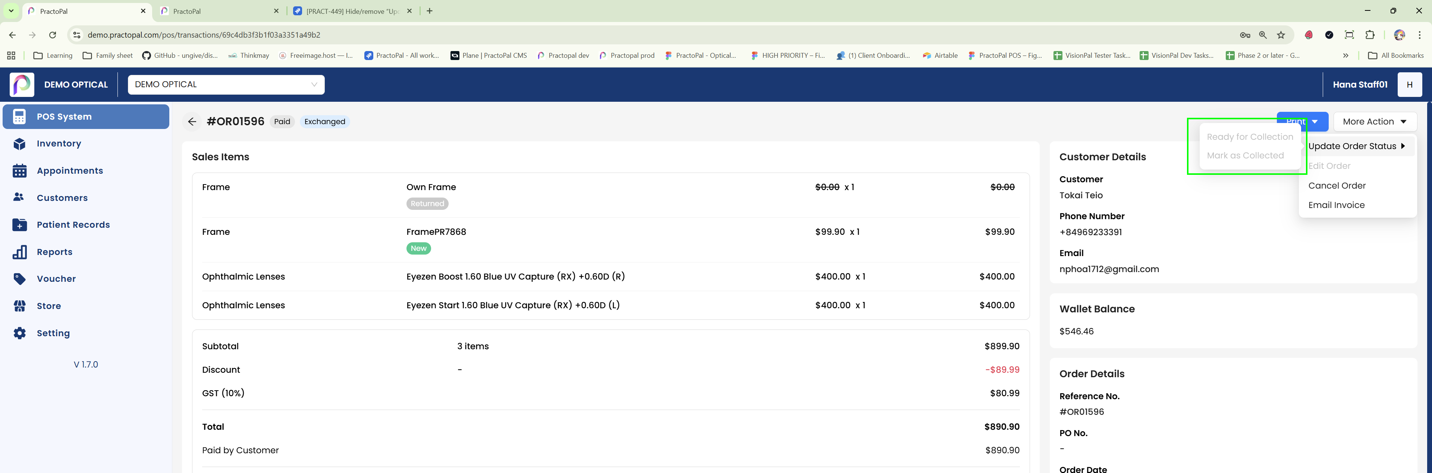
Task: Bookmark this page with the star icon
Action: point(1281,35)
